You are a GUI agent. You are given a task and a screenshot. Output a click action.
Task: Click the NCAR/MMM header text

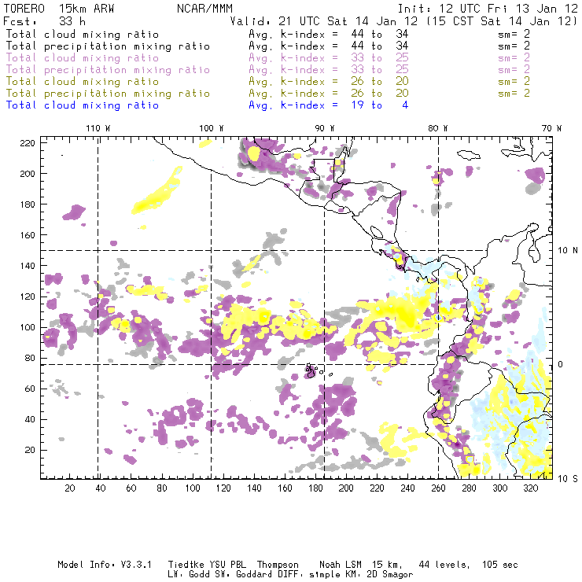coord(204,9)
